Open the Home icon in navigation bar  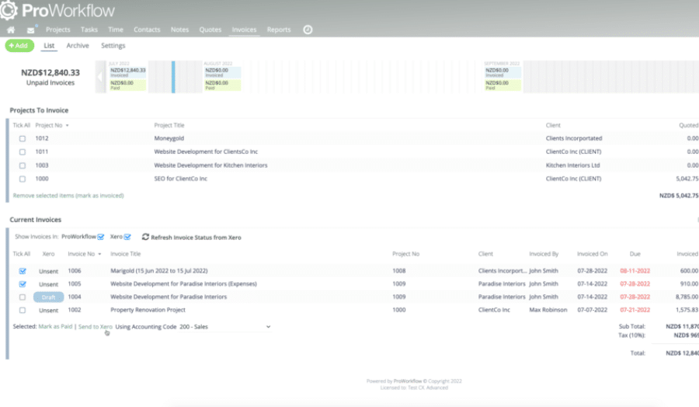[x=11, y=30]
